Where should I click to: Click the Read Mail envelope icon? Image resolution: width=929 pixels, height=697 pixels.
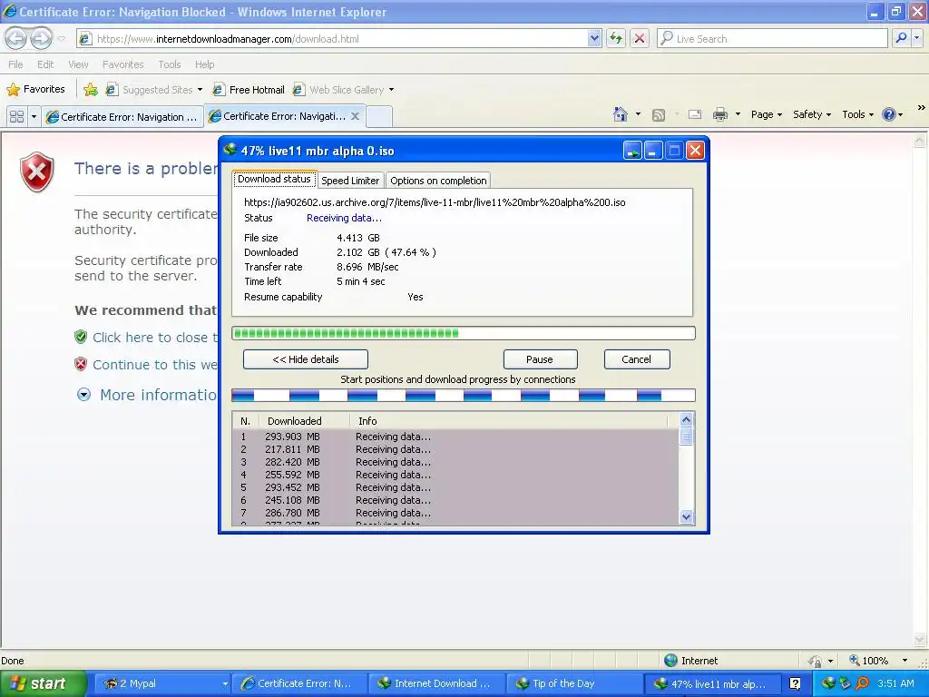(695, 114)
